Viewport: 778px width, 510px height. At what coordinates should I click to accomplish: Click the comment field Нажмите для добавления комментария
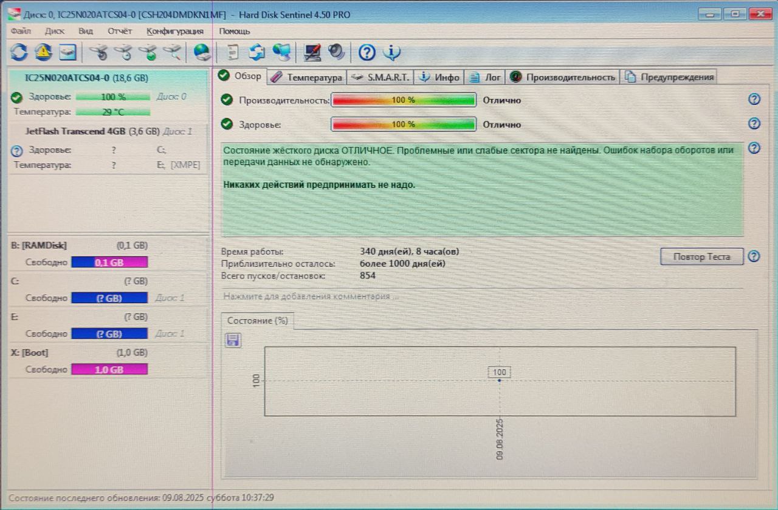[x=311, y=297]
